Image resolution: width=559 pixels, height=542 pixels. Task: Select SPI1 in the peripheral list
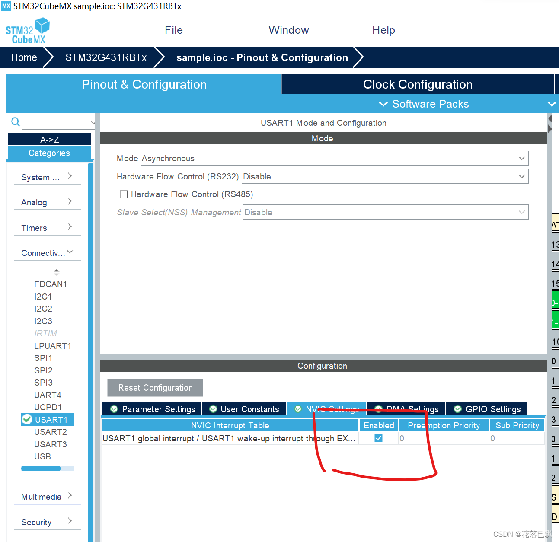pos(43,358)
